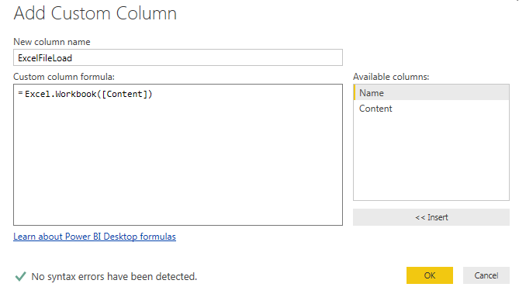Click the << Insert button

[431, 217]
